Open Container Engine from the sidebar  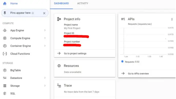(x=21, y=46)
